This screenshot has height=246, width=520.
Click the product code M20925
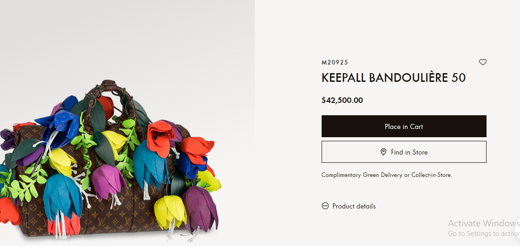(x=334, y=62)
